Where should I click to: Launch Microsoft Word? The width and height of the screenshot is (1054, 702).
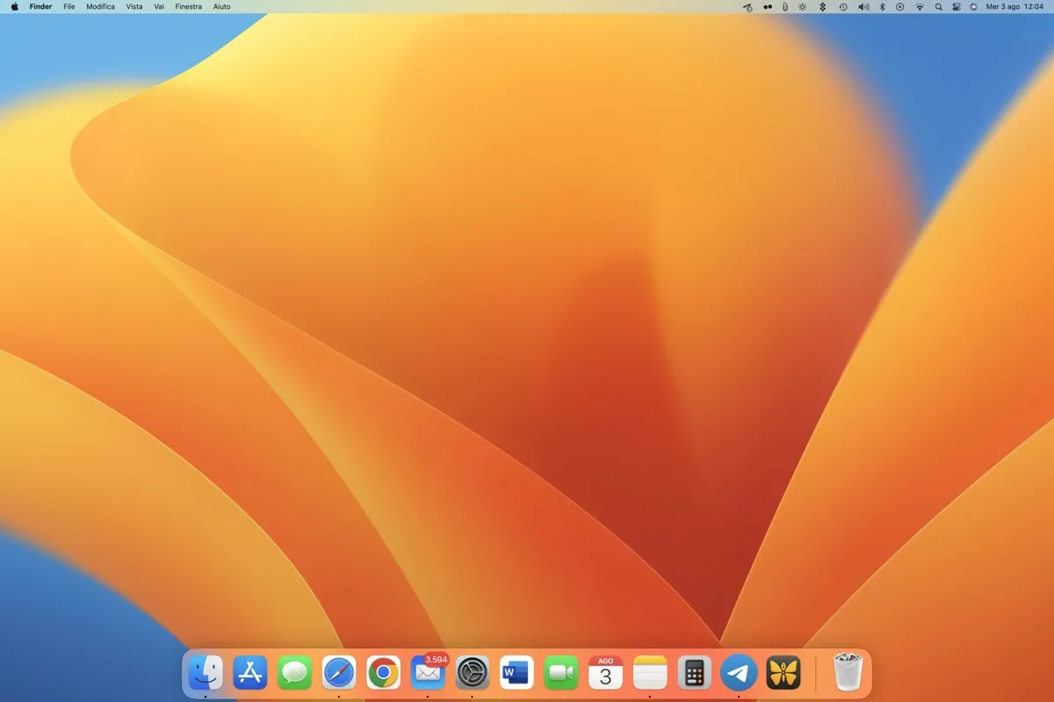pos(516,672)
